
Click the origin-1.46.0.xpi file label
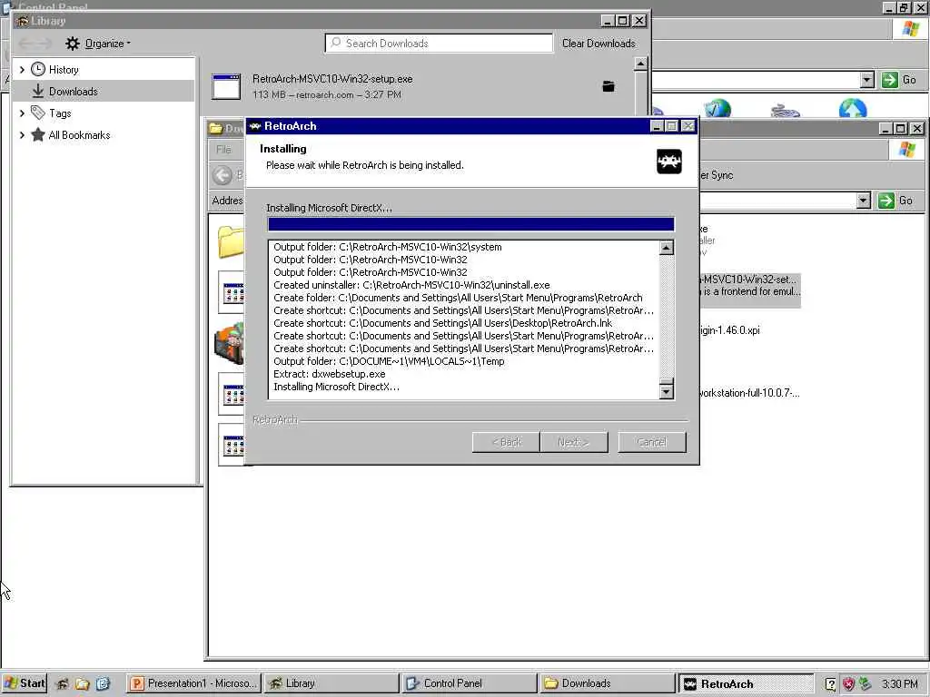(730, 330)
